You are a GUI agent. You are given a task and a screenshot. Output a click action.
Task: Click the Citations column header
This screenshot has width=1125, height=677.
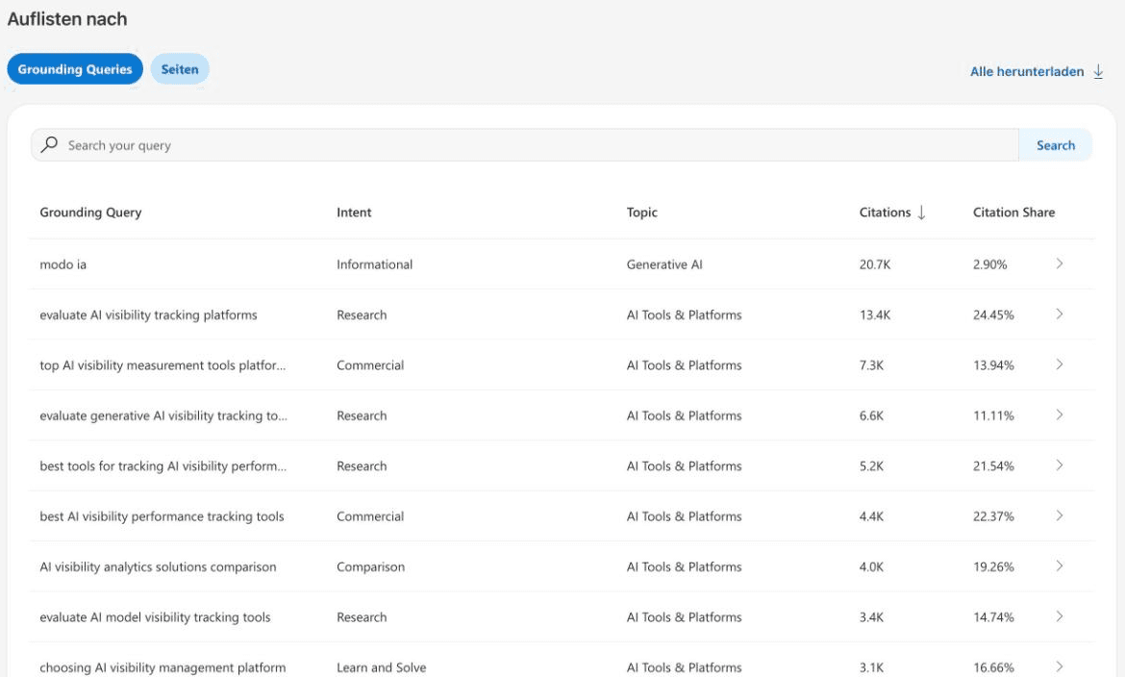(x=885, y=213)
